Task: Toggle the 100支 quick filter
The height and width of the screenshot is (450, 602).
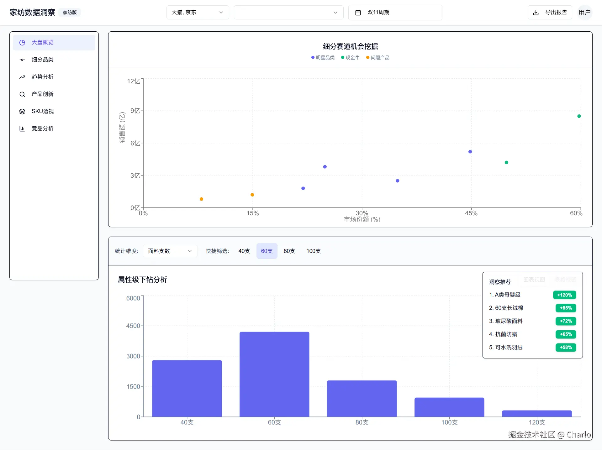Action: coord(313,251)
